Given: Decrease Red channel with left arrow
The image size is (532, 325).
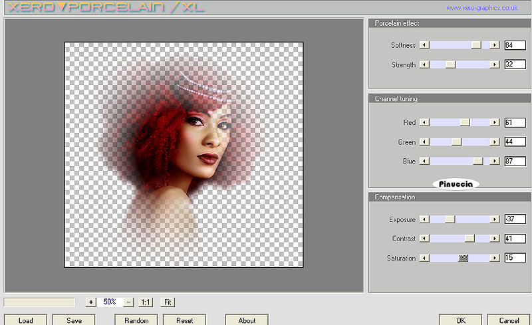Looking at the screenshot, I should pyautogui.click(x=424, y=122).
